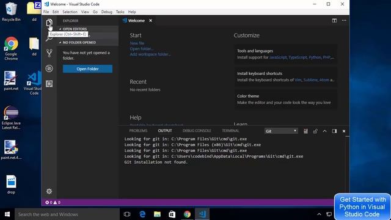Open the File menu
Image resolution: width=391 pixels, height=220 pixels.
tap(46, 12)
